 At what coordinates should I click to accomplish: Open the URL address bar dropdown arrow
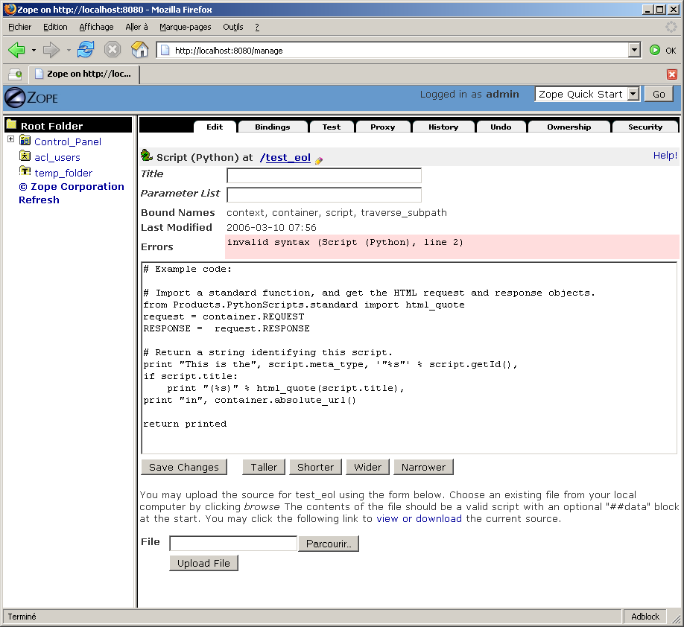(634, 51)
